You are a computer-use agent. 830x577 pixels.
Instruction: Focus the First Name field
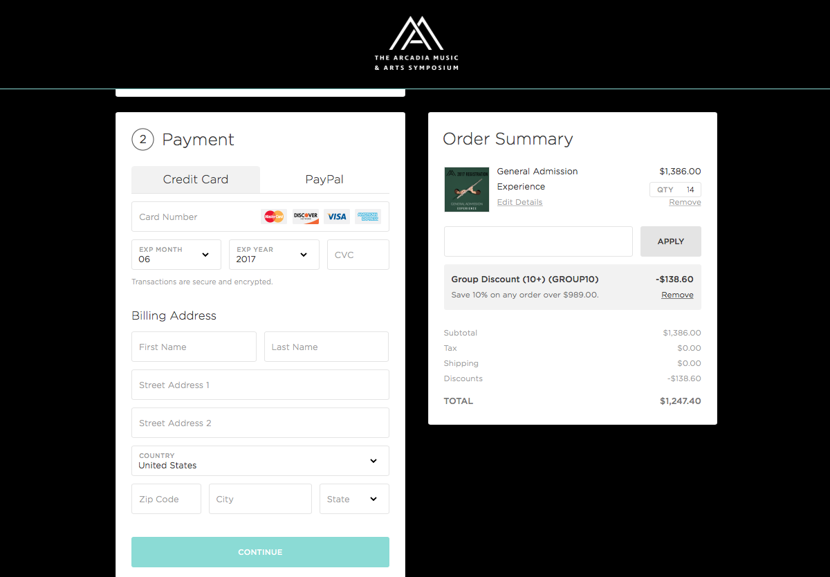194,347
